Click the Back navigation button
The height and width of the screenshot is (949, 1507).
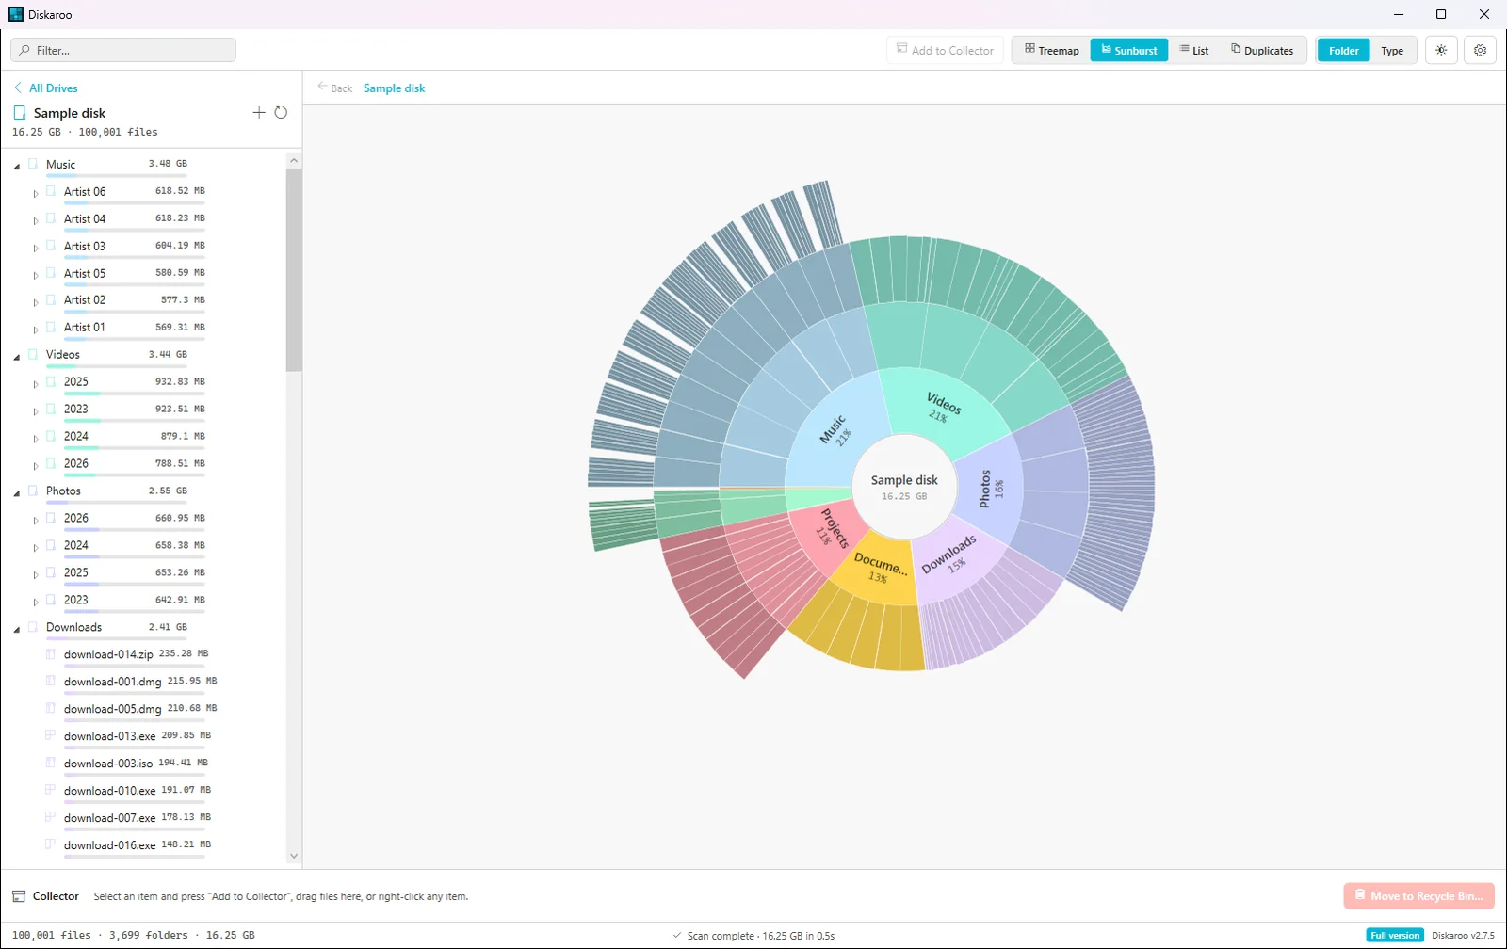(x=335, y=88)
